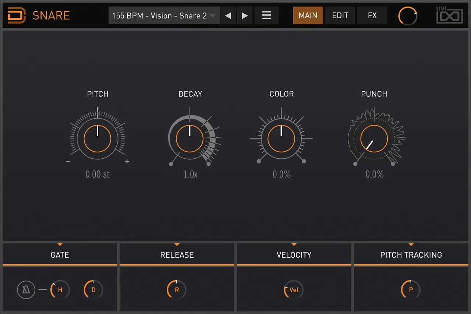Screen dimensions: 471x314
Task: Click the next preset arrow
Action: (245, 15)
